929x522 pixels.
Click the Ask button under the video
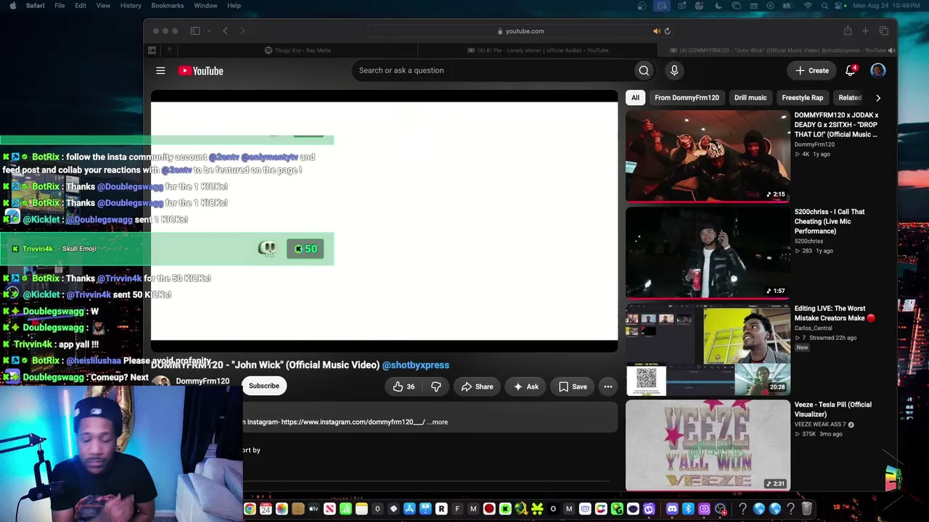525,386
